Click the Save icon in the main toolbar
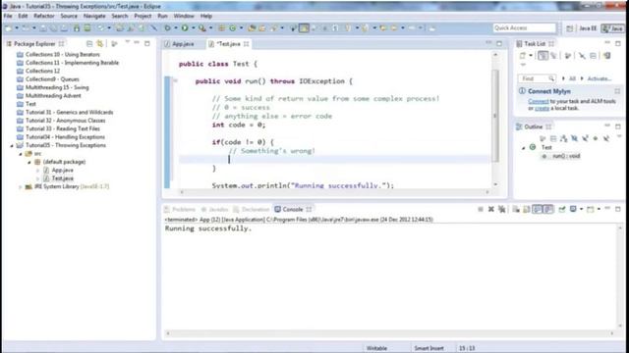 pos(43,28)
